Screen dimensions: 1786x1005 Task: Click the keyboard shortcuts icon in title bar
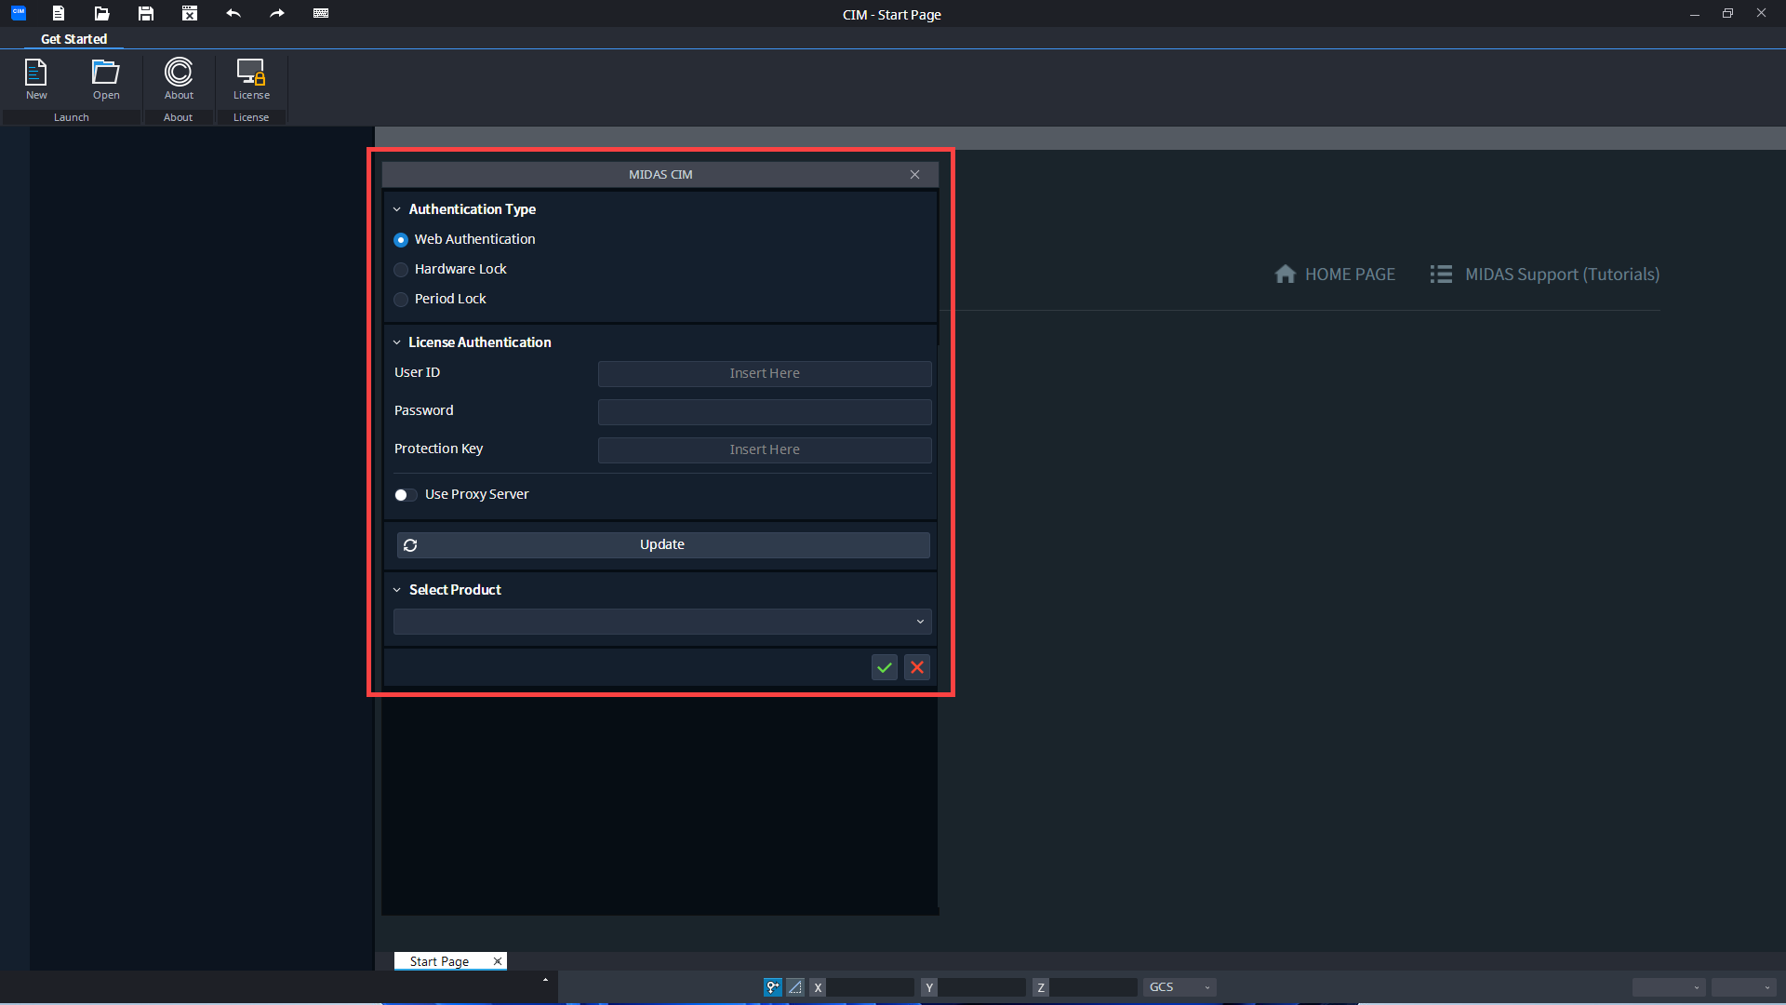click(321, 13)
